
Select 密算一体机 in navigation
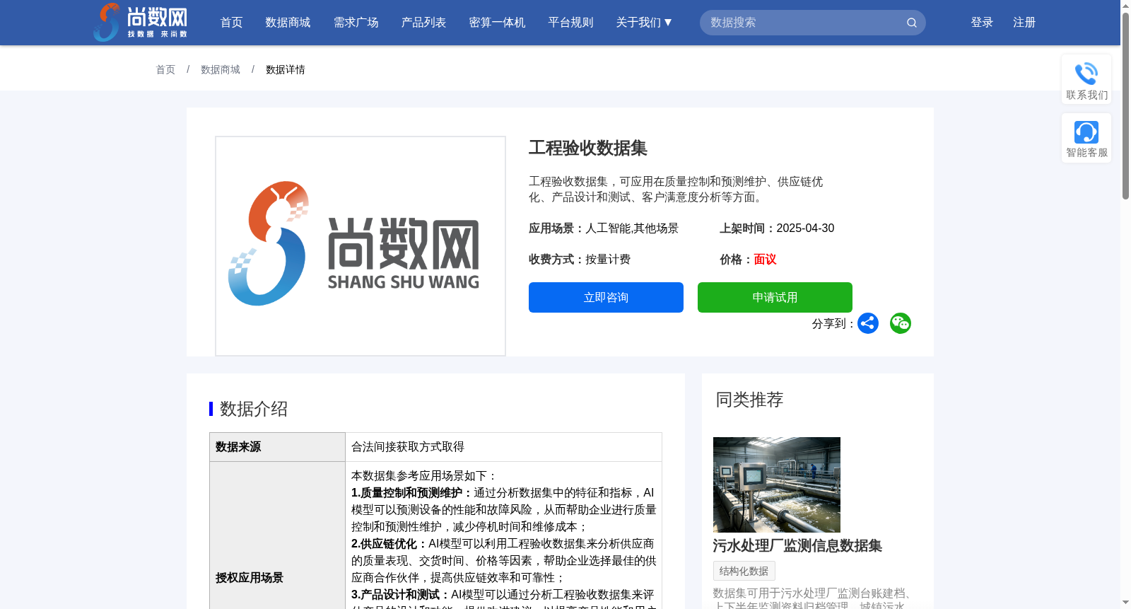(x=498, y=23)
